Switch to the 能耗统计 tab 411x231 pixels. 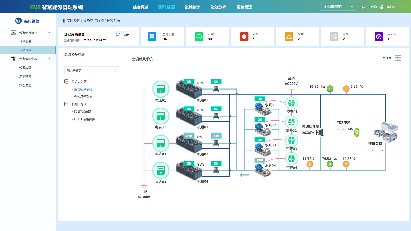pyautogui.click(x=192, y=7)
